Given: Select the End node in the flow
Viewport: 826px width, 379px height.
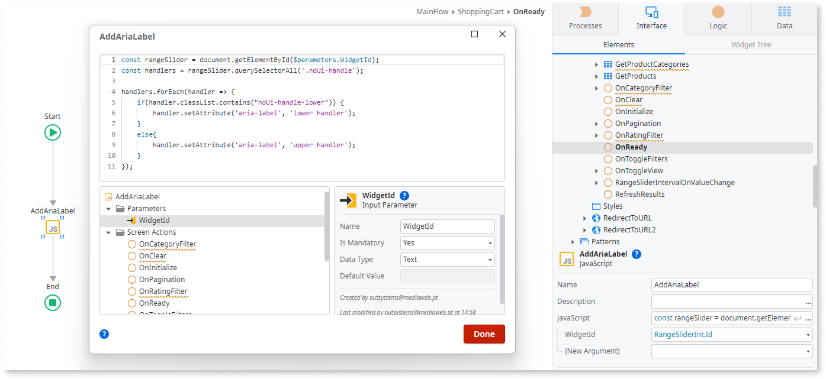Looking at the screenshot, I should coord(53,303).
